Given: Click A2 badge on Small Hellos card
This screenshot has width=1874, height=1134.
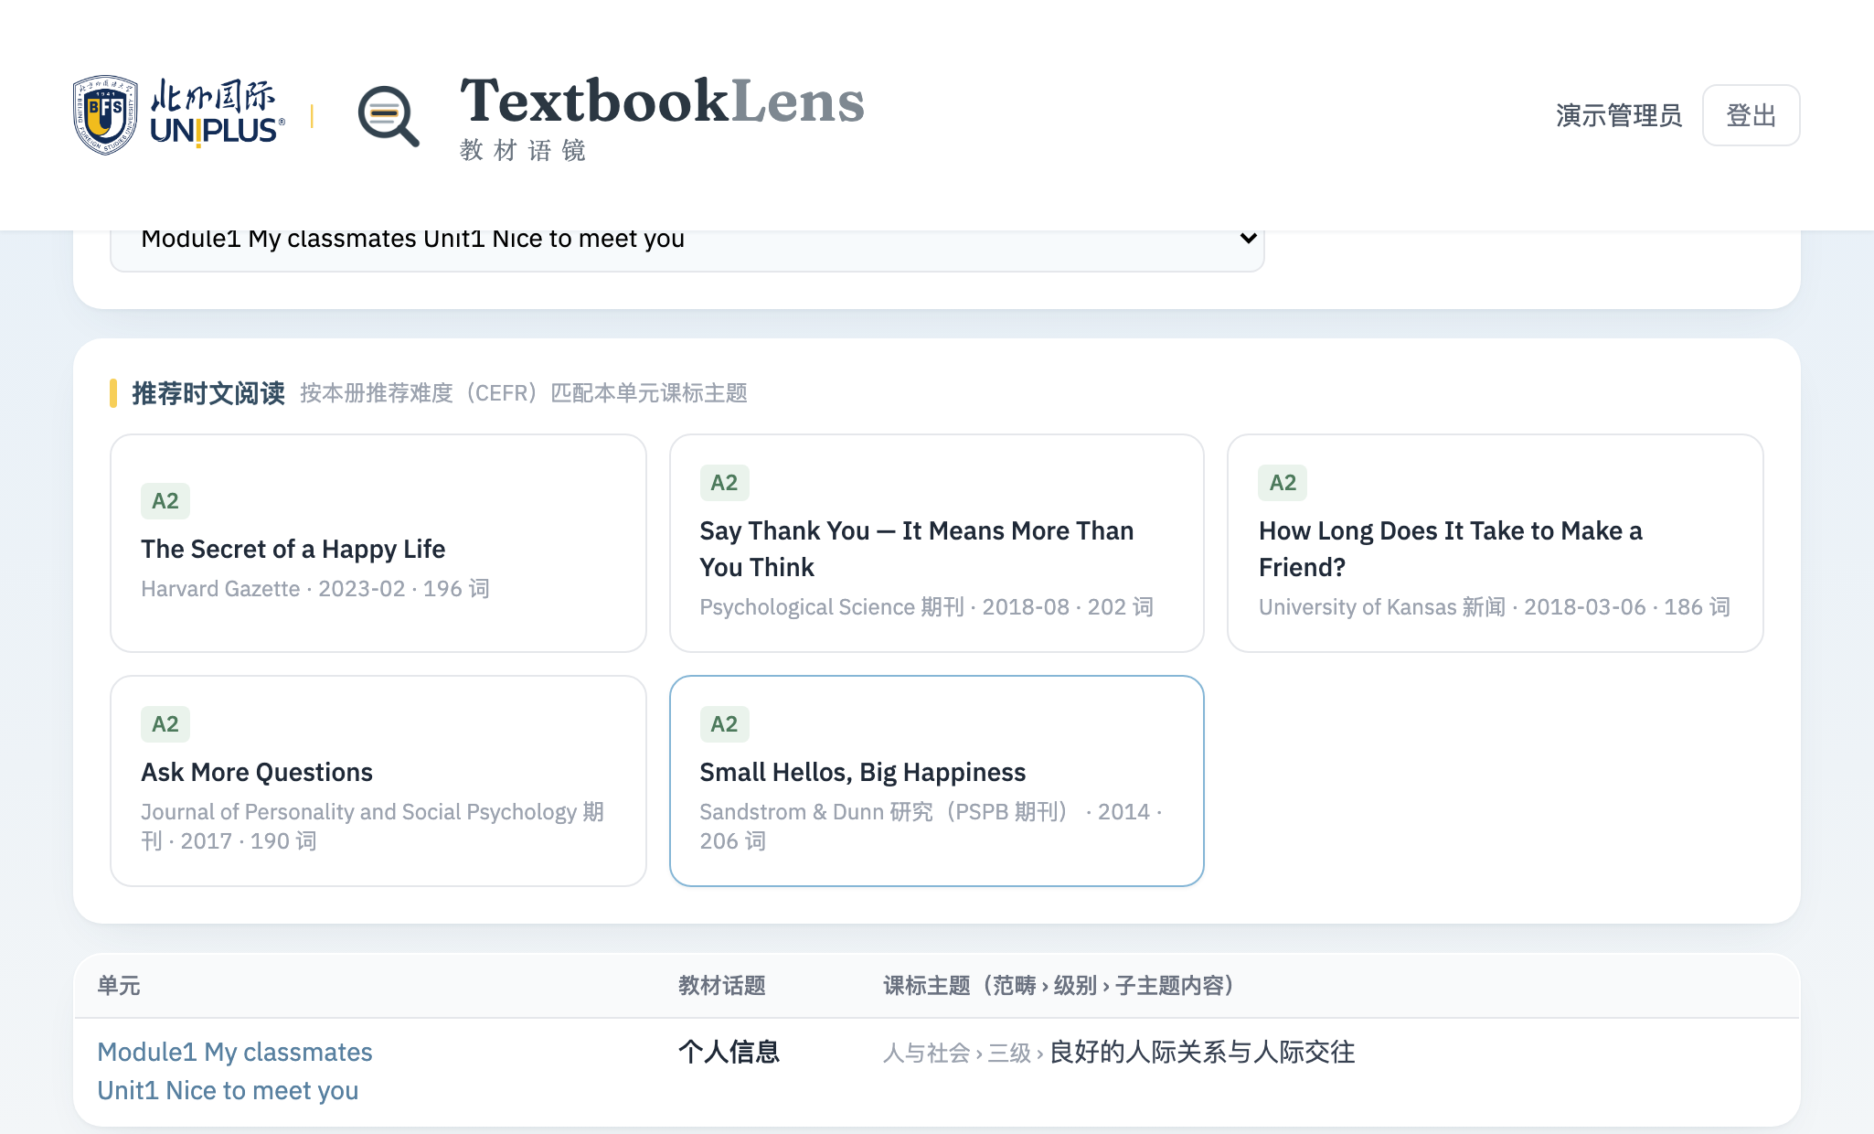Looking at the screenshot, I should pyautogui.click(x=724, y=724).
